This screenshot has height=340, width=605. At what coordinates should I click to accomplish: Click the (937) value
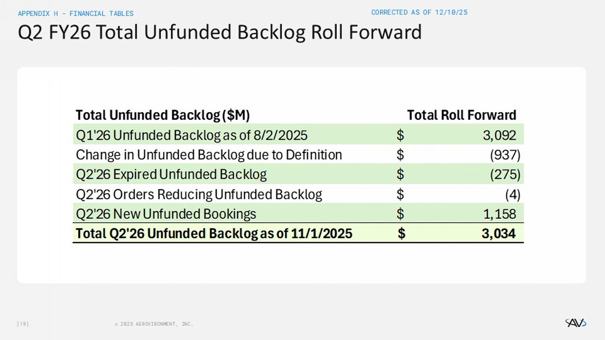pyautogui.click(x=505, y=155)
